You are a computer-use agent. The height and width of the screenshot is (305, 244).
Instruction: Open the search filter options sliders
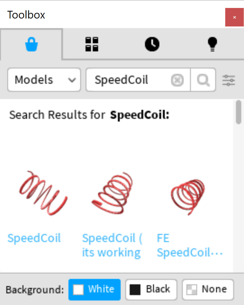(229, 80)
